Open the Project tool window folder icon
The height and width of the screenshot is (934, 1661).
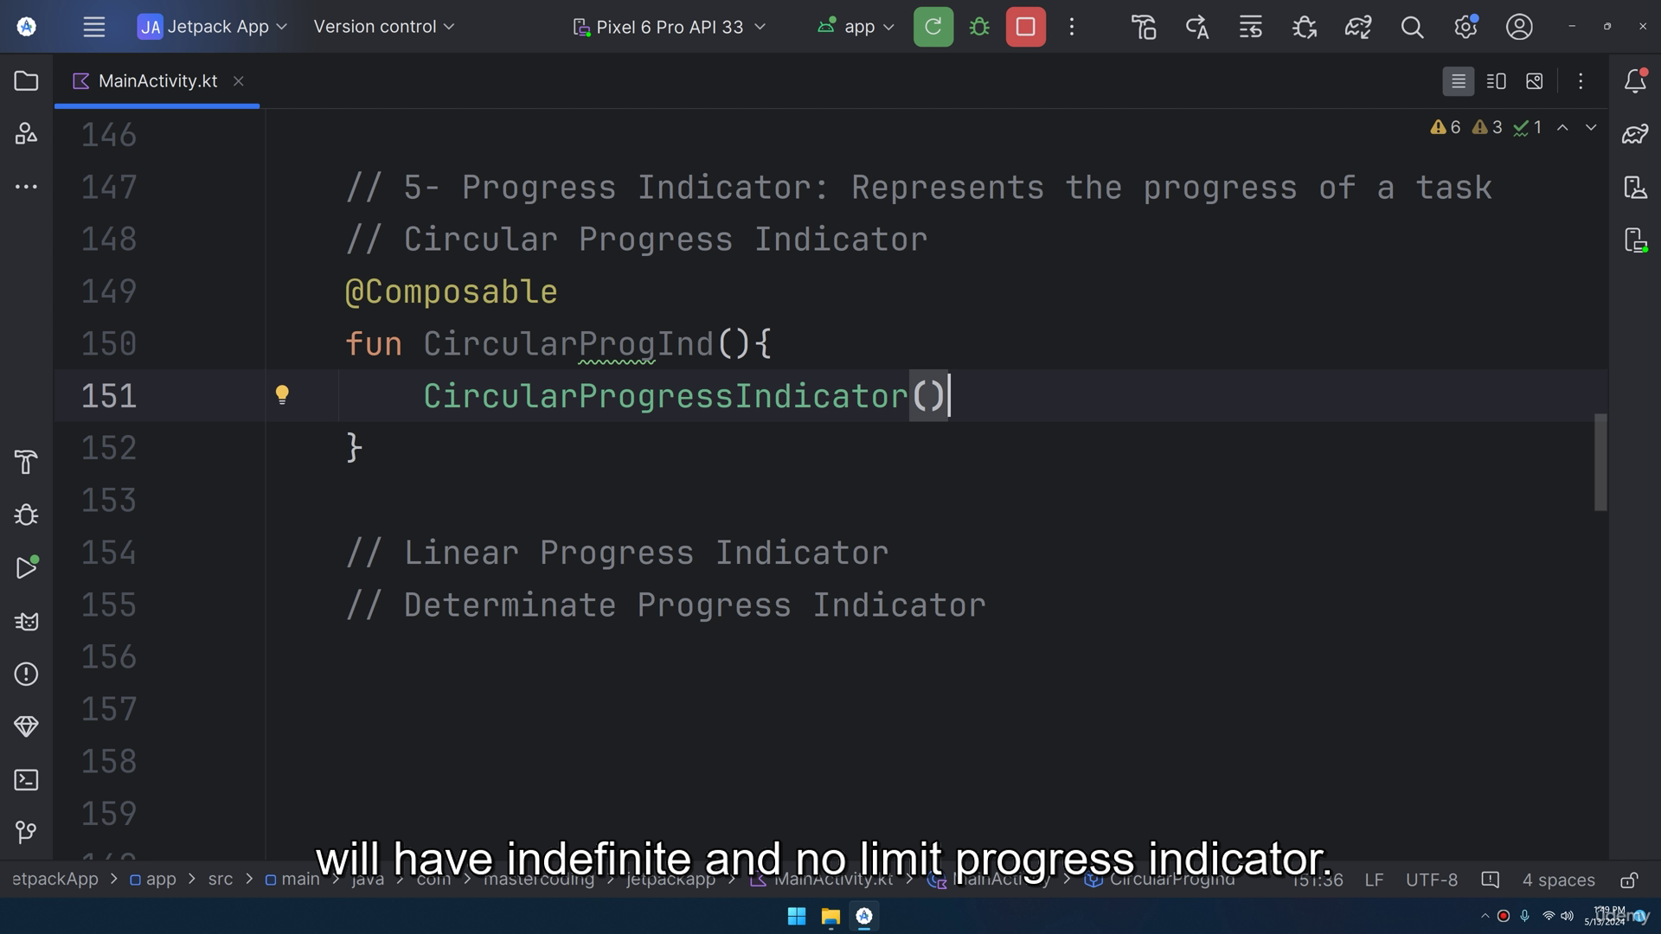[x=26, y=81]
